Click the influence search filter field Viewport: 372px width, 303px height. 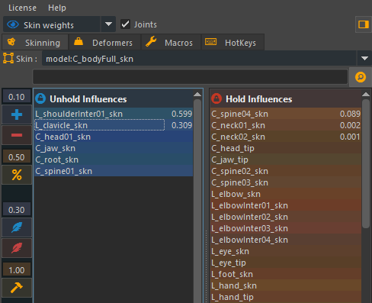pyautogui.click(x=190, y=77)
